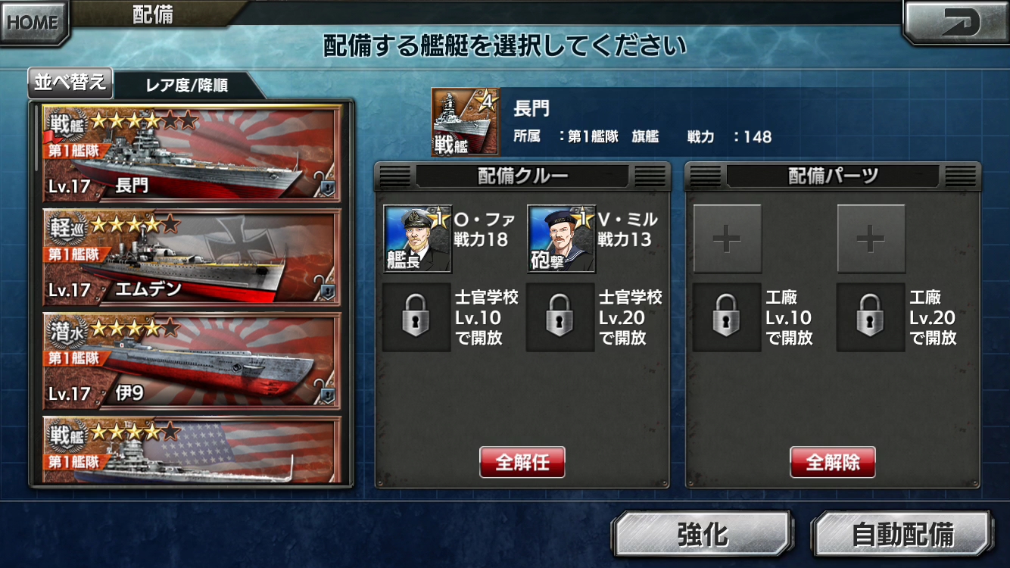Click 自動配備 auto-deploy button

[902, 534]
